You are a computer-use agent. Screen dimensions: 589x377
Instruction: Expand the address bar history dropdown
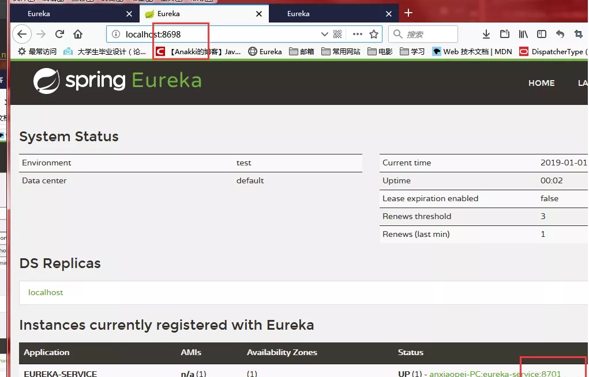pyautogui.click(x=325, y=34)
